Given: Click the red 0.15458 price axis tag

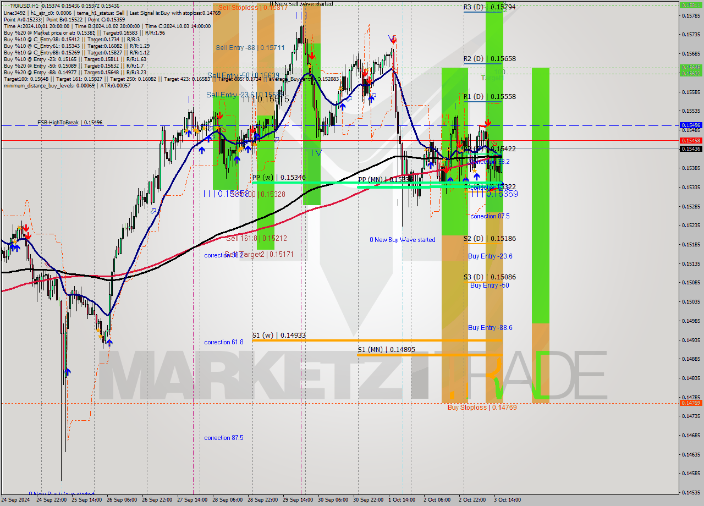Looking at the screenshot, I should tap(691, 141).
